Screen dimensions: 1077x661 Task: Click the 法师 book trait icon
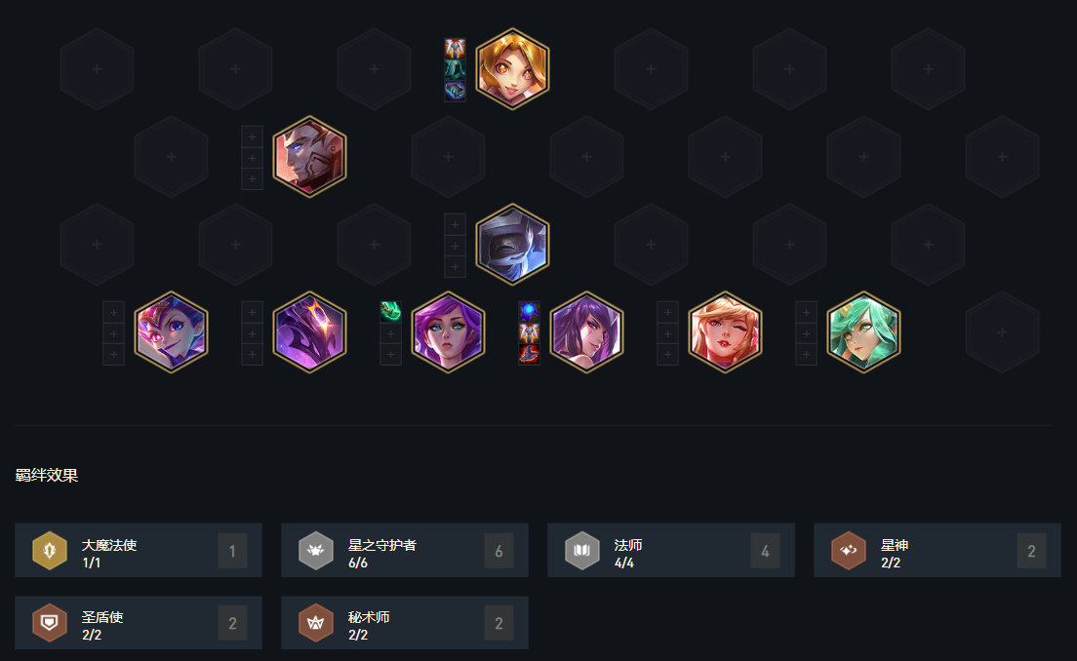[582, 551]
